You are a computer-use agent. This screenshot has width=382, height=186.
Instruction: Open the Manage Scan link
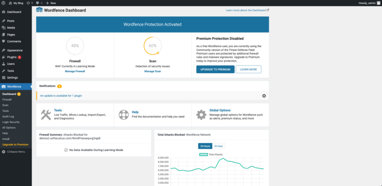pyautogui.click(x=152, y=71)
